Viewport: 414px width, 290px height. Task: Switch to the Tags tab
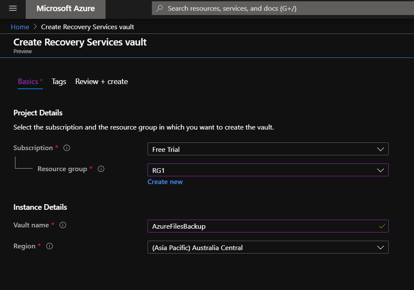(x=59, y=82)
